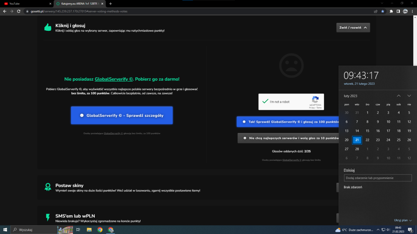Open first Chrome icon on taskbar

100,230
